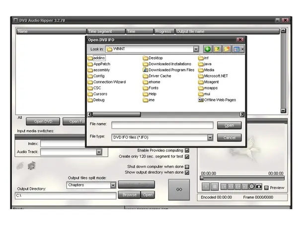Select the Offline Web Pages item
The width and height of the screenshot is (304, 228).
click(220, 100)
